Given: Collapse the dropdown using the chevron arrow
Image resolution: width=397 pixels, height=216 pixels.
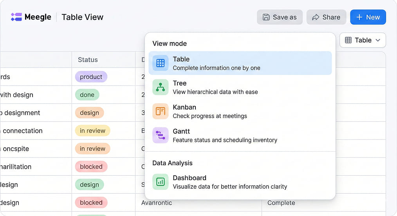Looking at the screenshot, I should 378,40.
